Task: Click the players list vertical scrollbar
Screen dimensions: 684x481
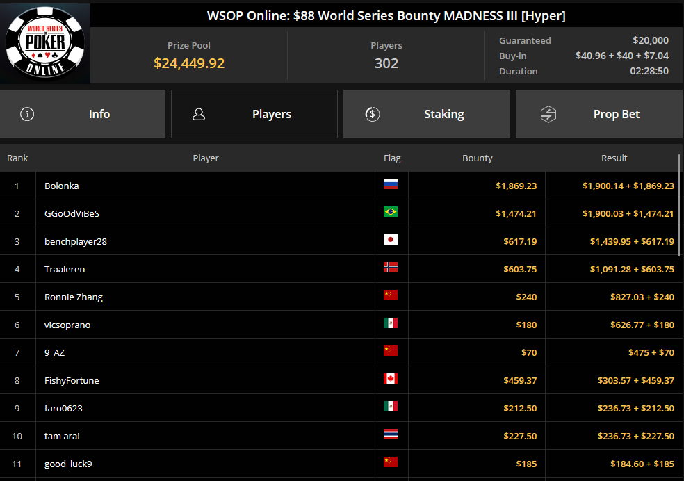Action: [678, 205]
